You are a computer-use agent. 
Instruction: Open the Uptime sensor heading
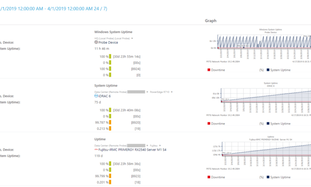tap(100, 139)
